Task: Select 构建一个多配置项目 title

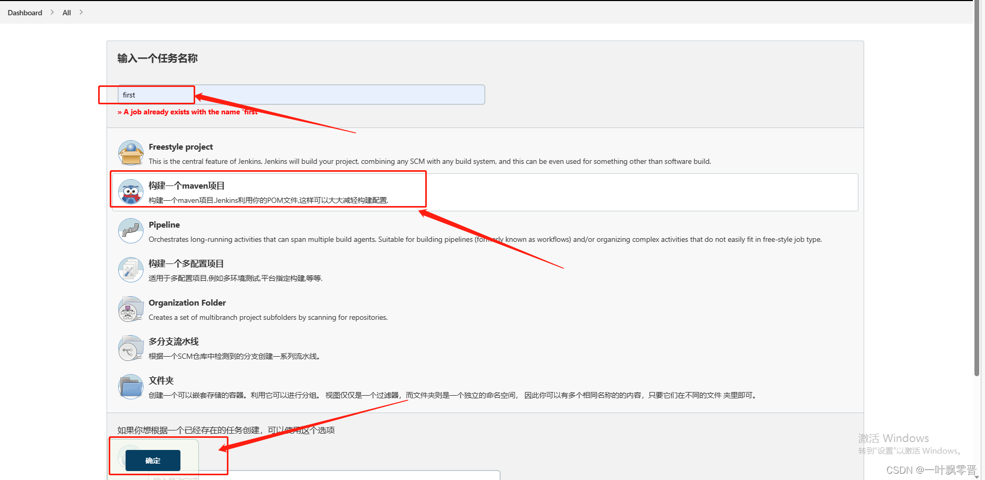Action: coord(186,263)
